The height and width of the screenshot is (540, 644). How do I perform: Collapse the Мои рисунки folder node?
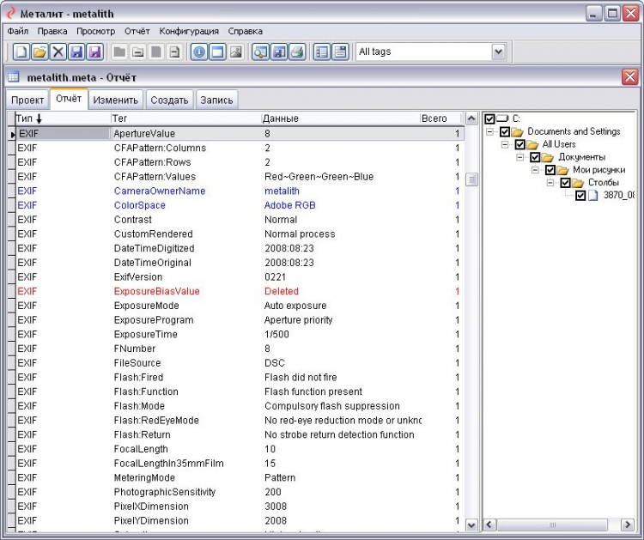[537, 170]
